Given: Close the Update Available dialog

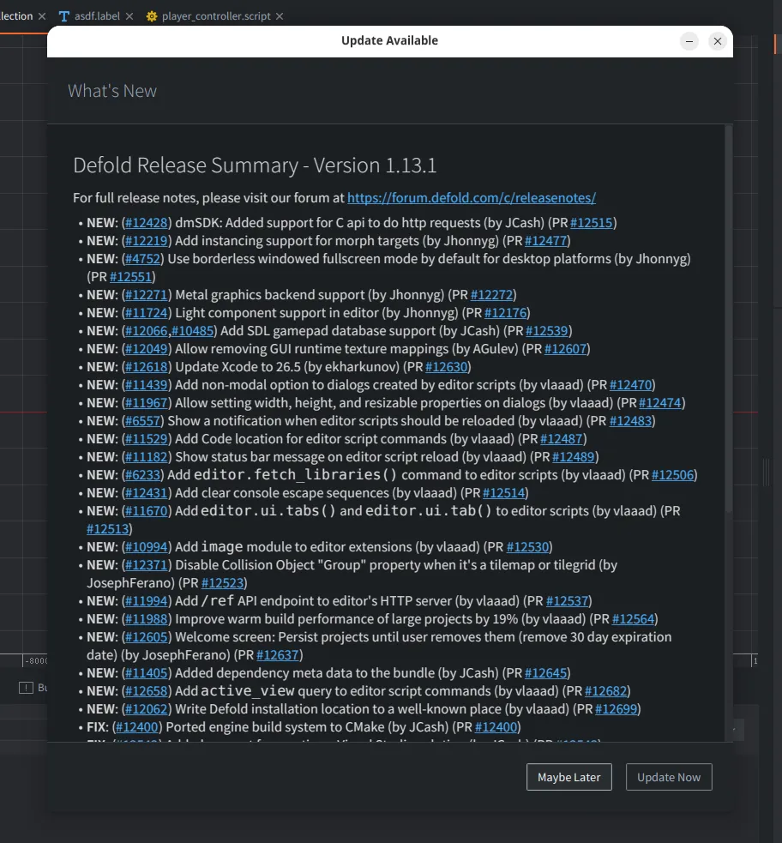Looking at the screenshot, I should pyautogui.click(x=717, y=41).
